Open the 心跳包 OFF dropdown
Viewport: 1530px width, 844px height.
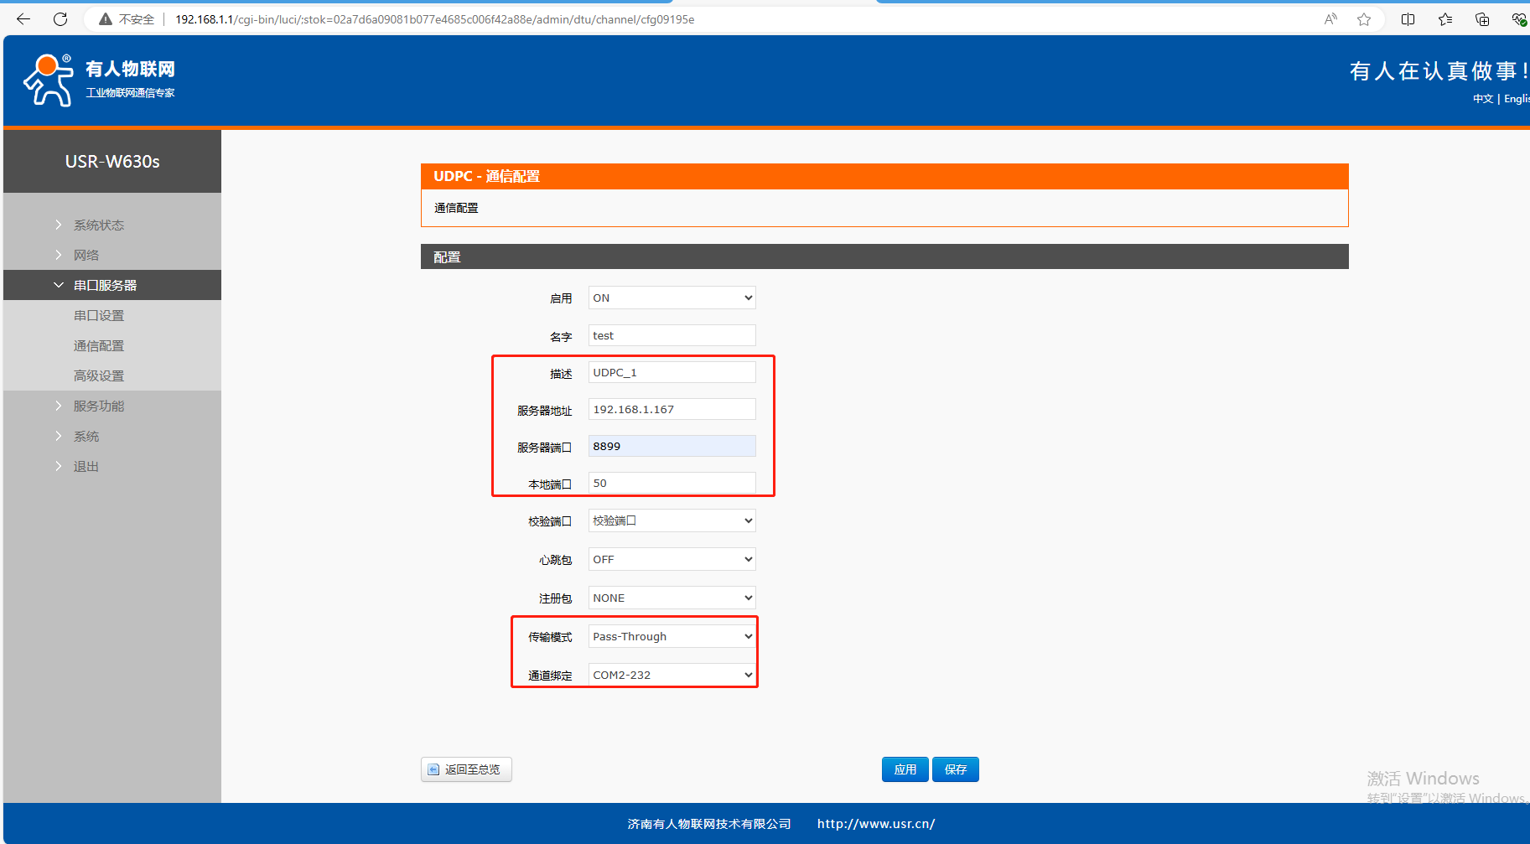coord(672,560)
